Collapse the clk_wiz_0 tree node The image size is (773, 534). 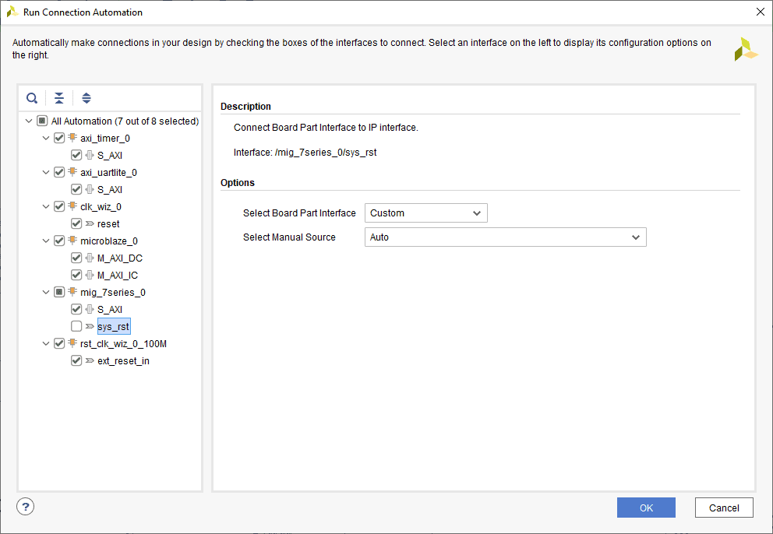point(46,207)
